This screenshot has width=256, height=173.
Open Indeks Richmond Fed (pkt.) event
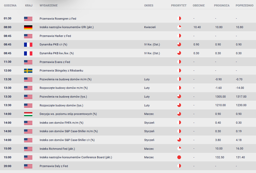click(x=57, y=149)
